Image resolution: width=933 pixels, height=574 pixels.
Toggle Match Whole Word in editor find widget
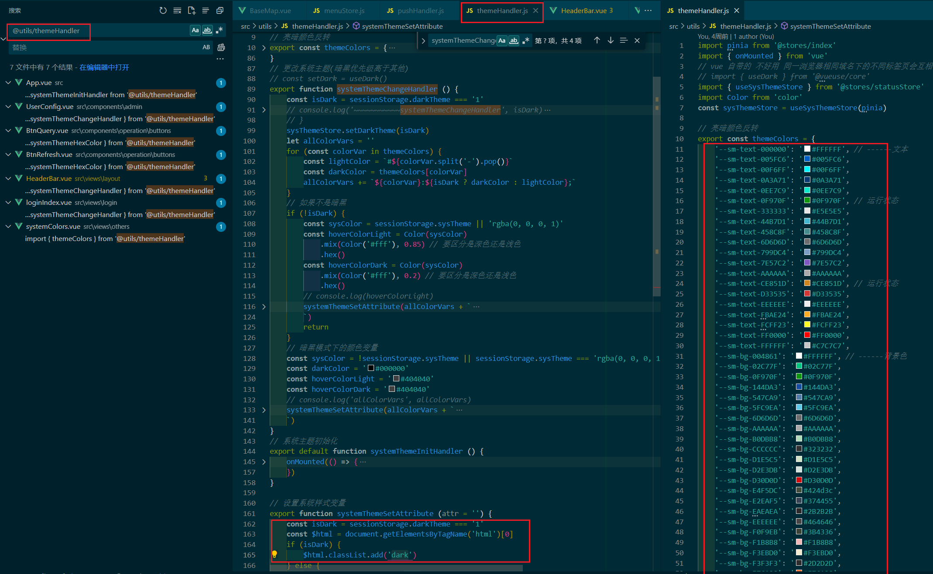click(514, 41)
